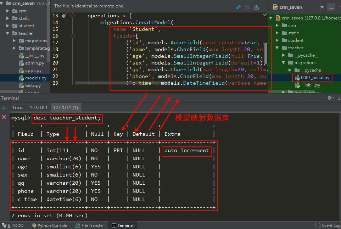341x229 pixels.
Task: Collapse remote migrations folder
Action: point(284,63)
